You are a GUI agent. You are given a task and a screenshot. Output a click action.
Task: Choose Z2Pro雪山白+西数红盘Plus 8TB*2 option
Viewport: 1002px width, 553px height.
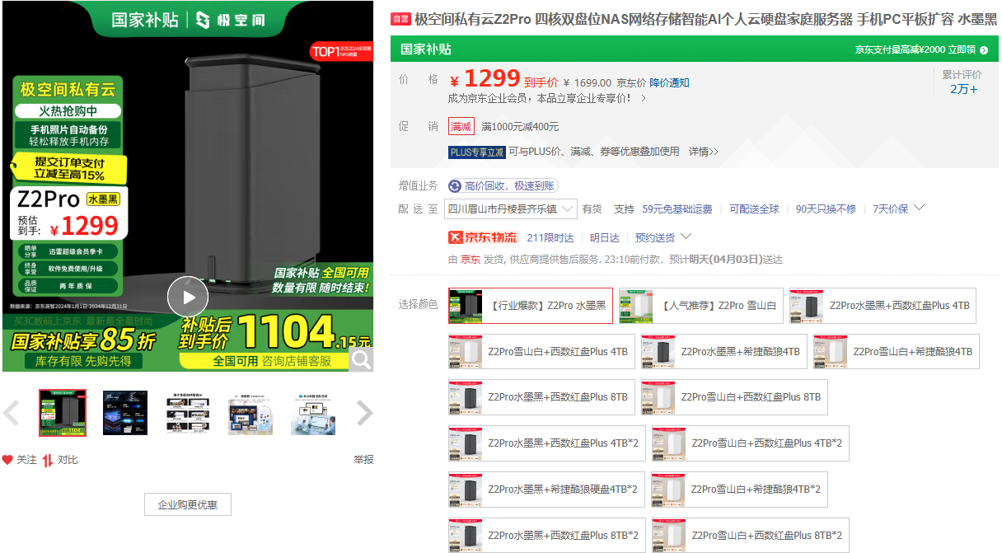[751, 535]
